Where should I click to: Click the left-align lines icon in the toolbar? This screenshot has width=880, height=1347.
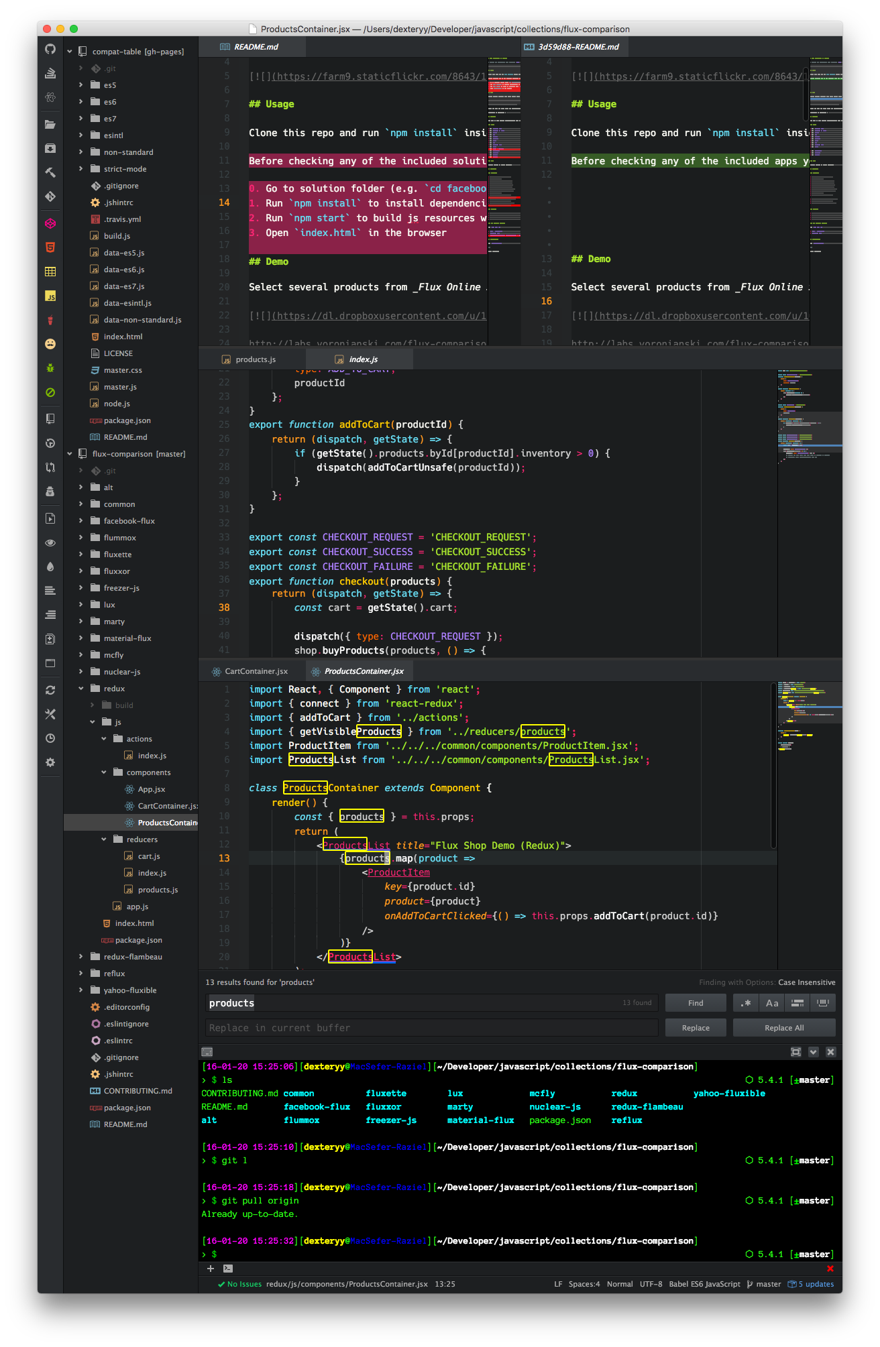click(x=50, y=591)
